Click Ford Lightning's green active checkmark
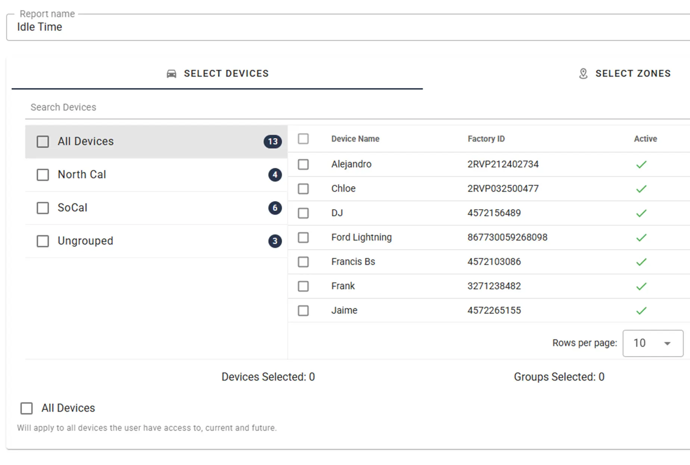Image resolution: width=690 pixels, height=465 pixels. [x=641, y=238]
